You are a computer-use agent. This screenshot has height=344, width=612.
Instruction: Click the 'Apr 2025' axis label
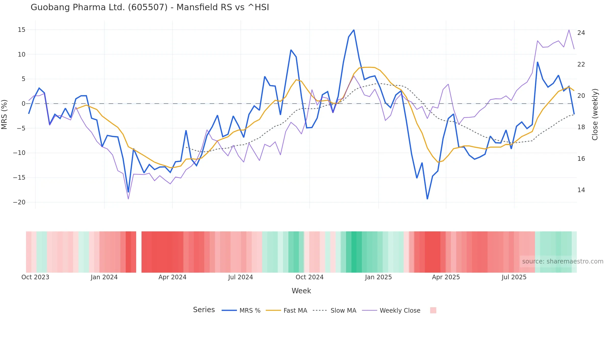click(446, 277)
